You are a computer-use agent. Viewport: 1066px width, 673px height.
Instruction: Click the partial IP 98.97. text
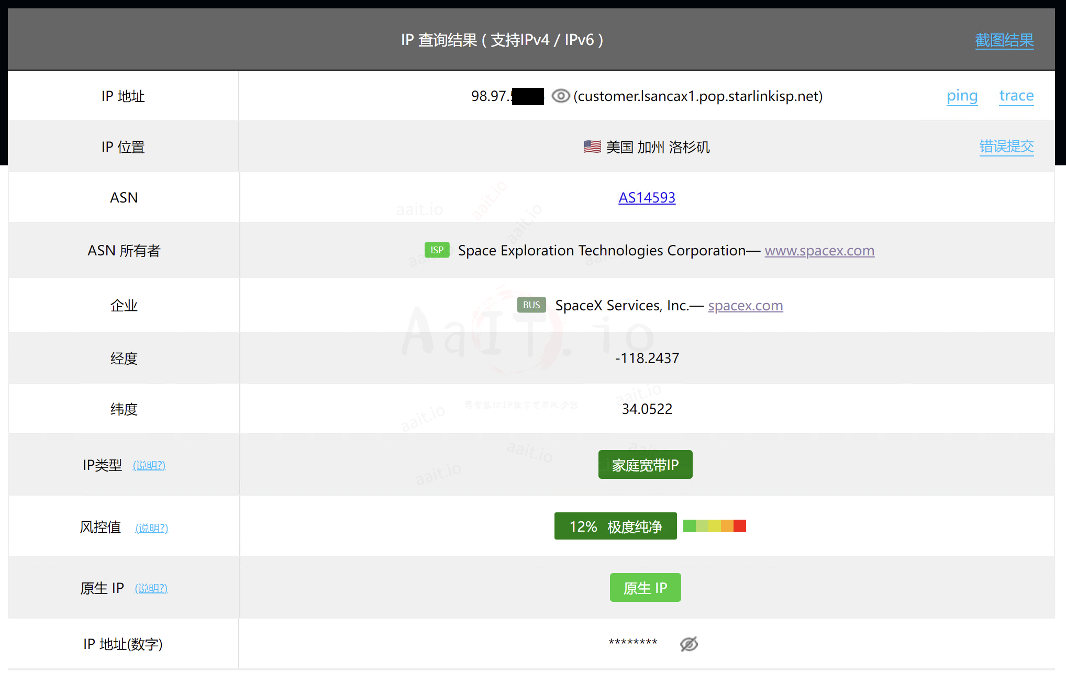491,96
